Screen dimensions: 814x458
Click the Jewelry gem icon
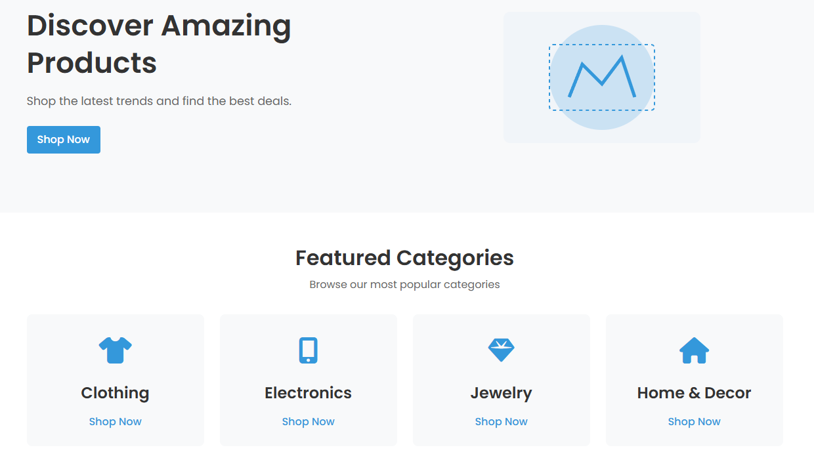coord(502,350)
